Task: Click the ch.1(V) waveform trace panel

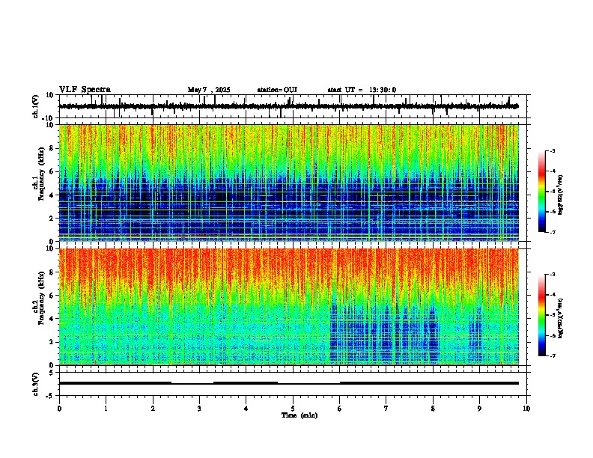Action: click(294, 106)
